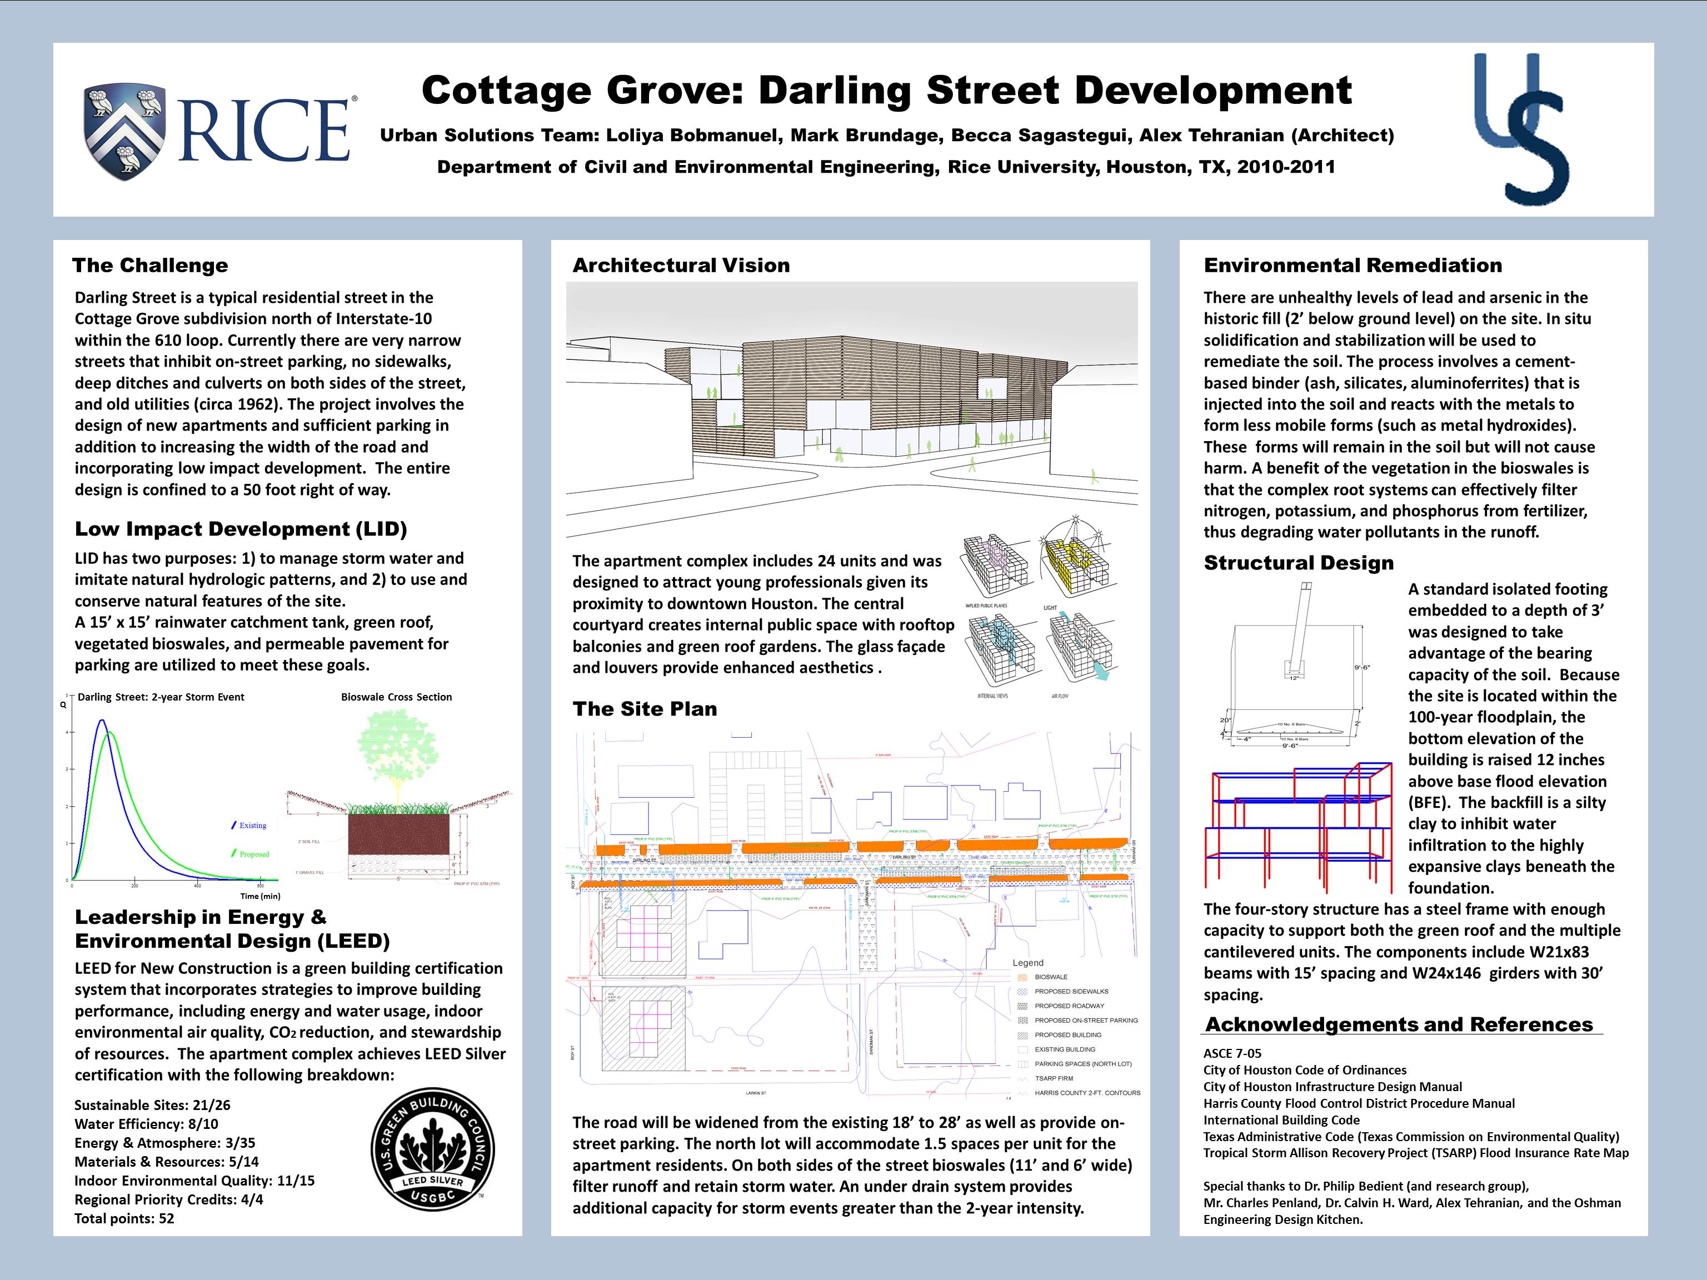This screenshot has width=1707, height=1280.
Task: Click the Biowsale orange legend swatch
Action: (x=1022, y=977)
